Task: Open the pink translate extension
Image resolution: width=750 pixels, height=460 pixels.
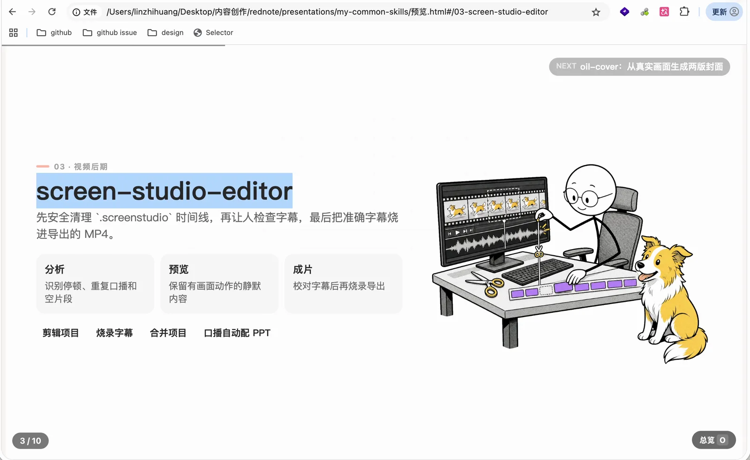Action: pyautogui.click(x=664, y=12)
